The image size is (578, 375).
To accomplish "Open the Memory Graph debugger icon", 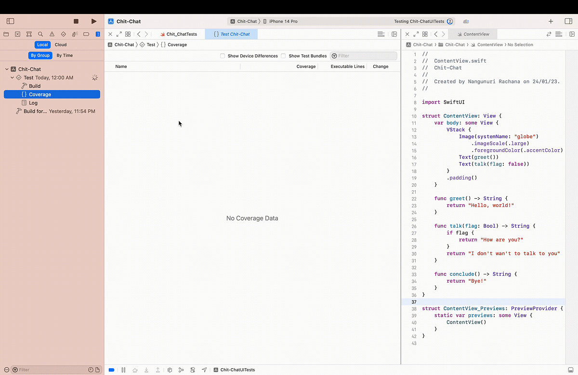I will click(x=181, y=370).
